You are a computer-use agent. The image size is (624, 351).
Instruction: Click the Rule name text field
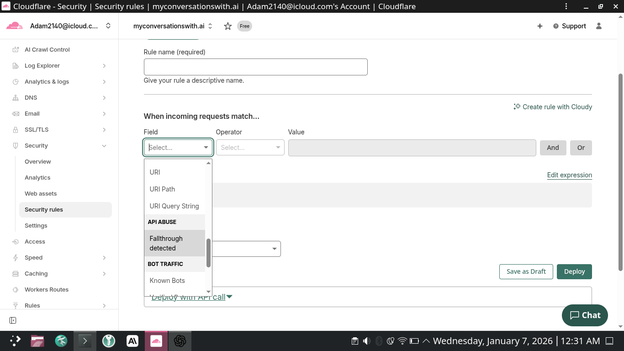[255, 67]
